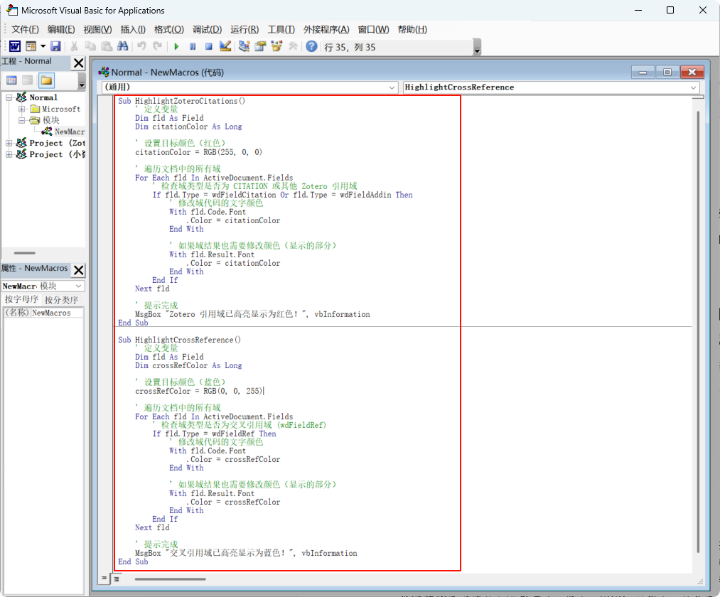Expand the Microsoft folder node

pos(21,109)
